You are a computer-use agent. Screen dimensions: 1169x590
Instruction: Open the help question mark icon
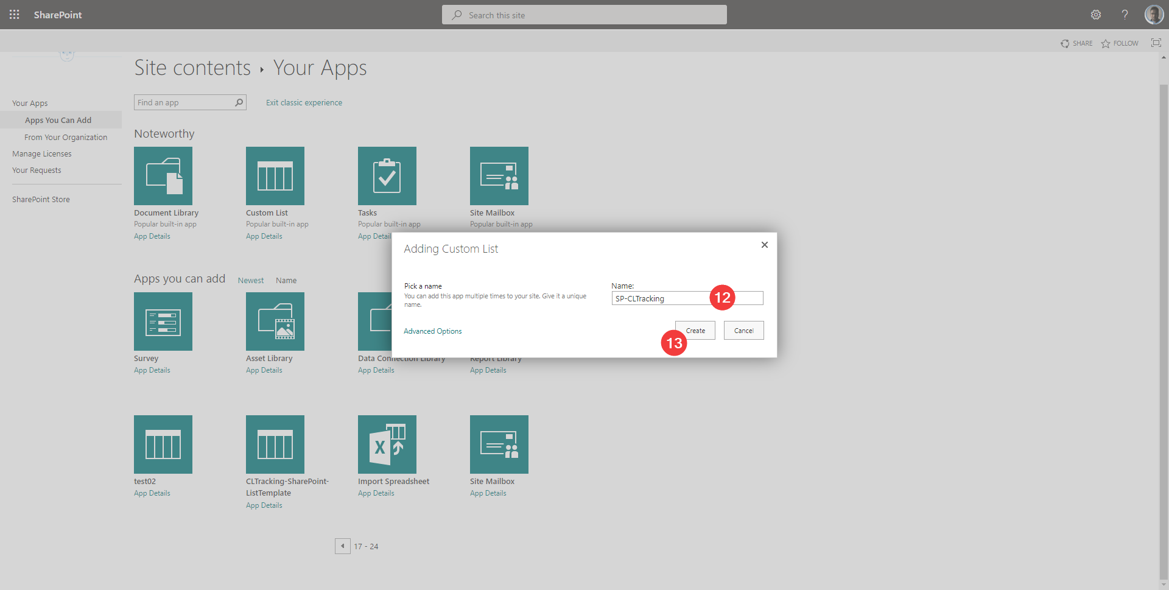[x=1125, y=15]
